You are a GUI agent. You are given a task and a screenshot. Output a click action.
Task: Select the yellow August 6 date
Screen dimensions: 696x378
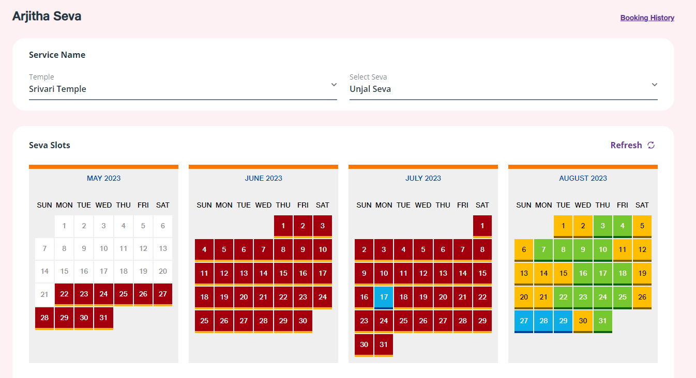click(524, 250)
